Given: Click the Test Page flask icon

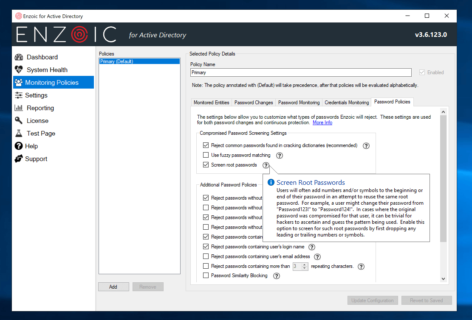Looking at the screenshot, I should 19,134.
